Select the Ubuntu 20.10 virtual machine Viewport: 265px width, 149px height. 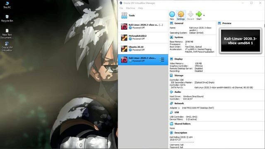(143, 48)
